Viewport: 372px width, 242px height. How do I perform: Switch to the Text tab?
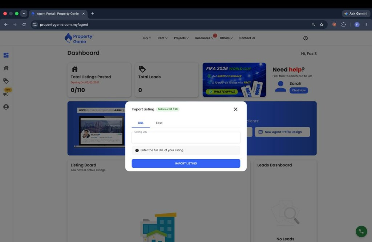pyautogui.click(x=159, y=123)
